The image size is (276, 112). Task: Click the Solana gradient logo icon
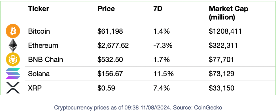pyautogui.click(x=13, y=74)
